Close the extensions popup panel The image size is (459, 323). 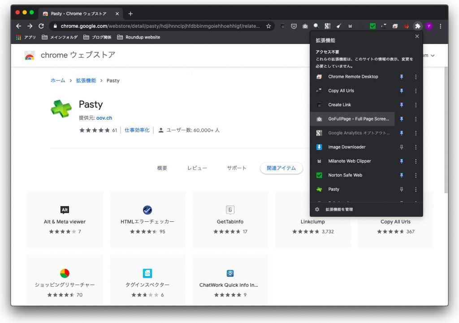coord(417,36)
